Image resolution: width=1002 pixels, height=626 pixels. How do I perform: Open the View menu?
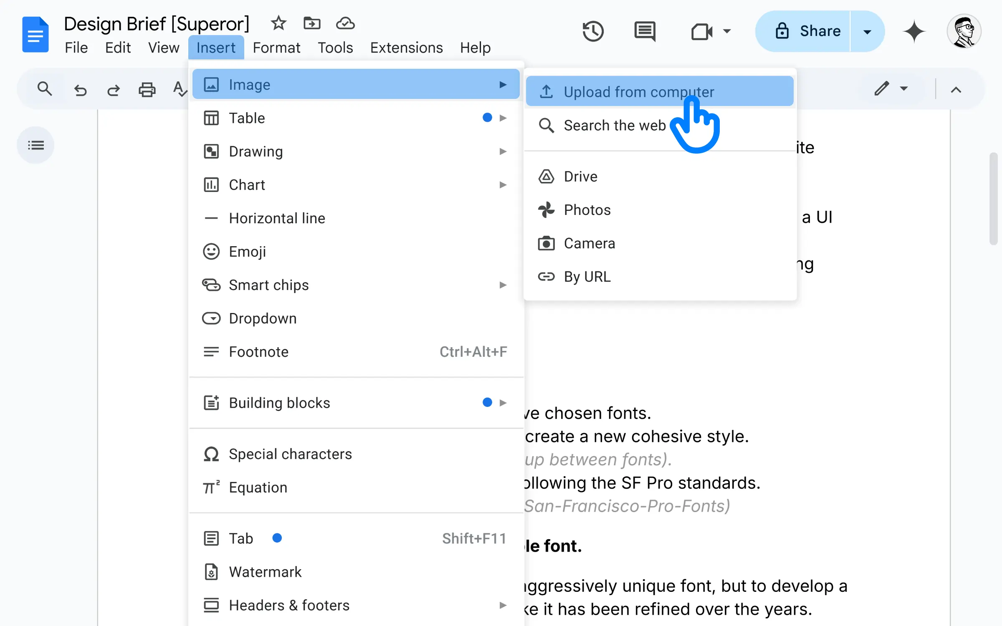(x=164, y=48)
